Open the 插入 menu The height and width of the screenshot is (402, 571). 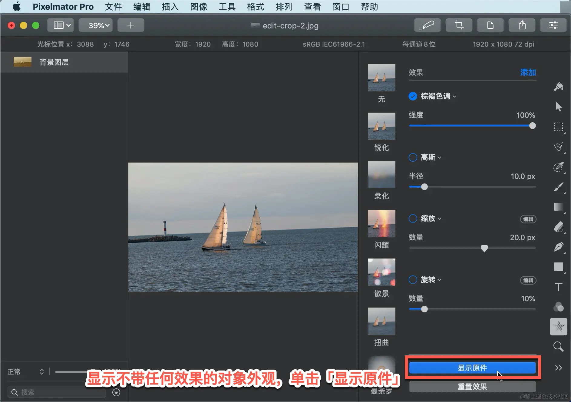pyautogui.click(x=170, y=7)
